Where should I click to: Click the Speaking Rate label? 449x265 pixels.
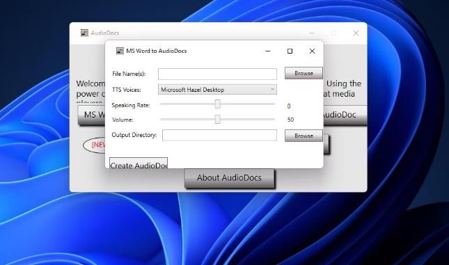coord(131,105)
